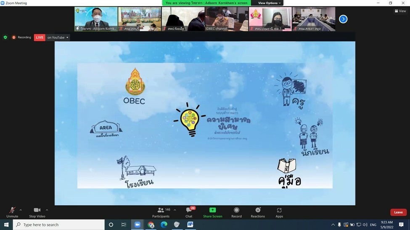
Task: Open the volume control in system tray
Action: pos(365,225)
